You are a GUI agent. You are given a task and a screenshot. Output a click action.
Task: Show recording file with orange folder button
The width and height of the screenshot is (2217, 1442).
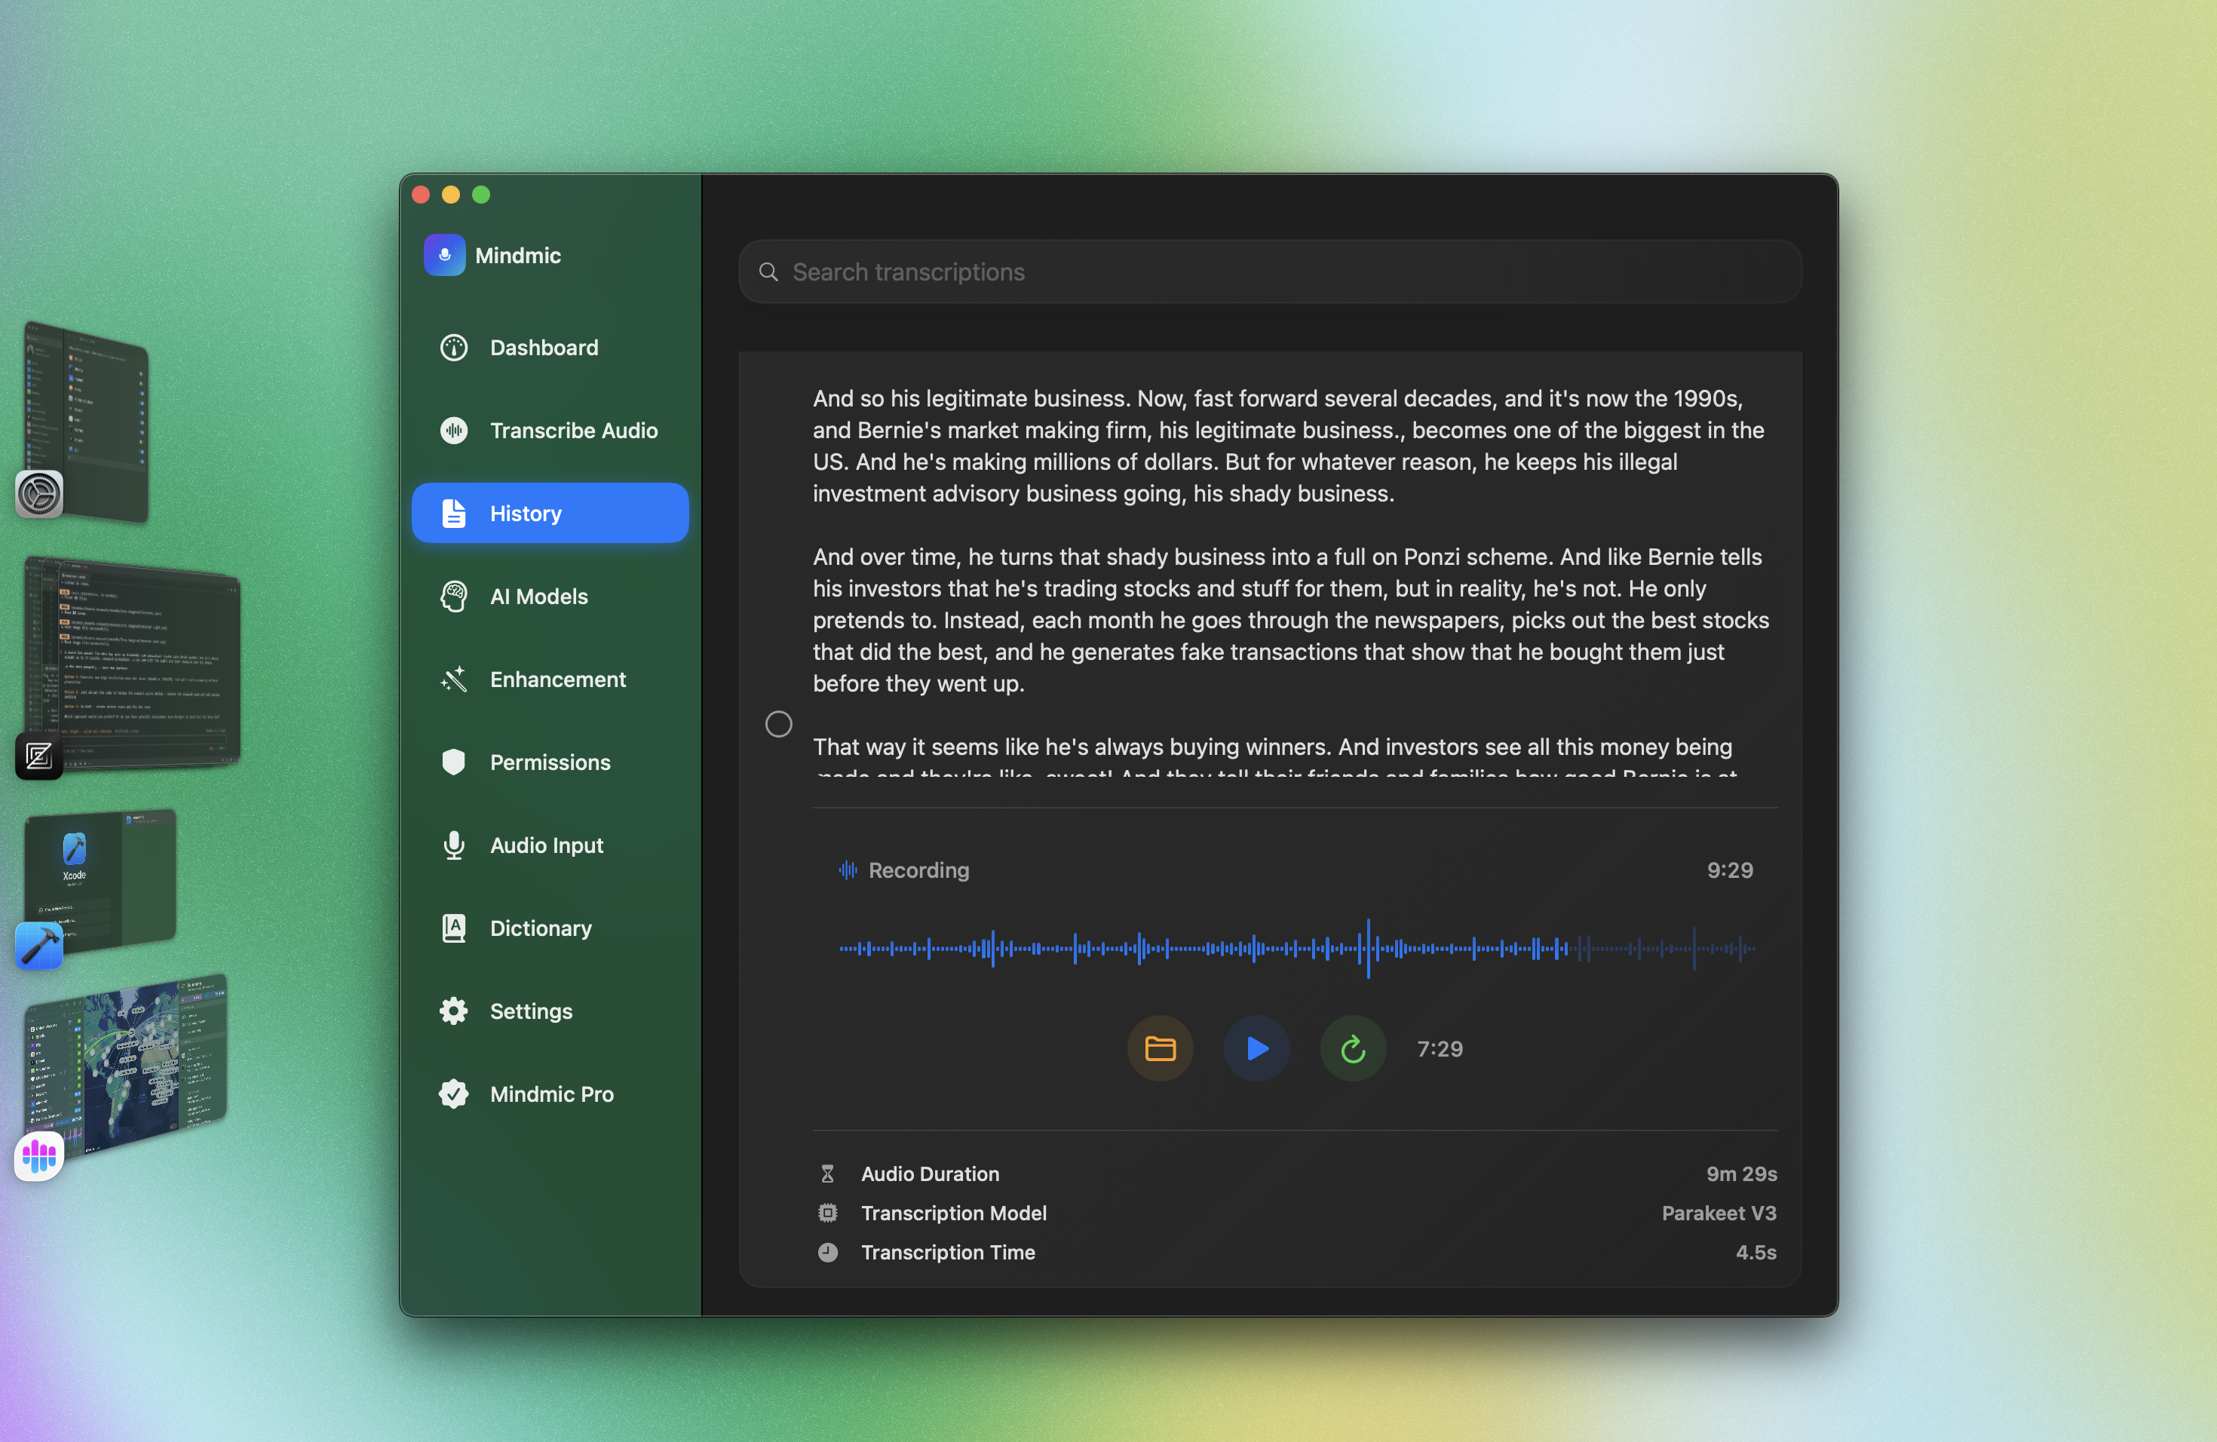coord(1160,1049)
